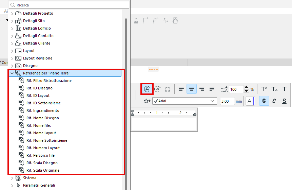Toggle superscript text style
Screen dimensions: 292x190
pyautogui.click(x=264, y=89)
